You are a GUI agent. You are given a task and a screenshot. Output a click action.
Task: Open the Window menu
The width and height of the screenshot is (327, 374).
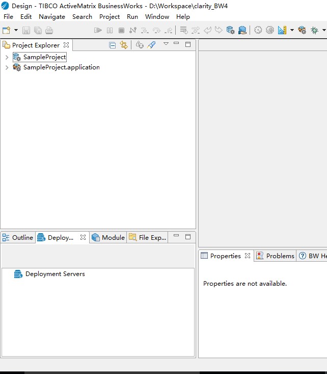click(x=157, y=17)
